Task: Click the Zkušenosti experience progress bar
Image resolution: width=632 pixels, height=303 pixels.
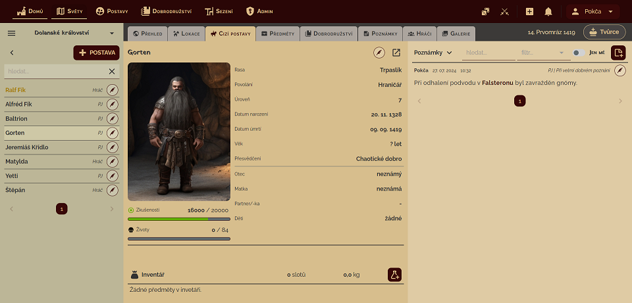Action: pyautogui.click(x=179, y=219)
